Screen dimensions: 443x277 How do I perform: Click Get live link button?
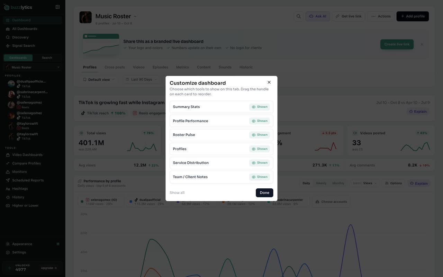[x=348, y=16]
